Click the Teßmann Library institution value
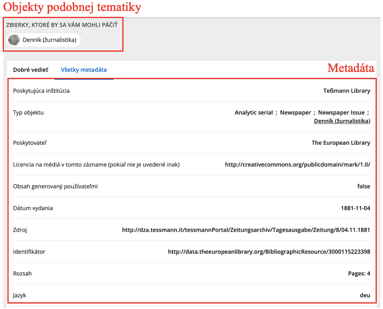The image size is (383, 309). click(x=347, y=91)
